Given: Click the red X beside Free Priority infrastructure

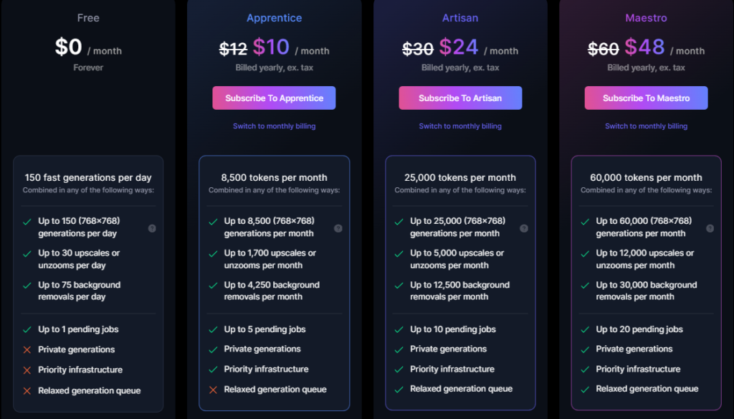Looking at the screenshot, I should (x=27, y=369).
